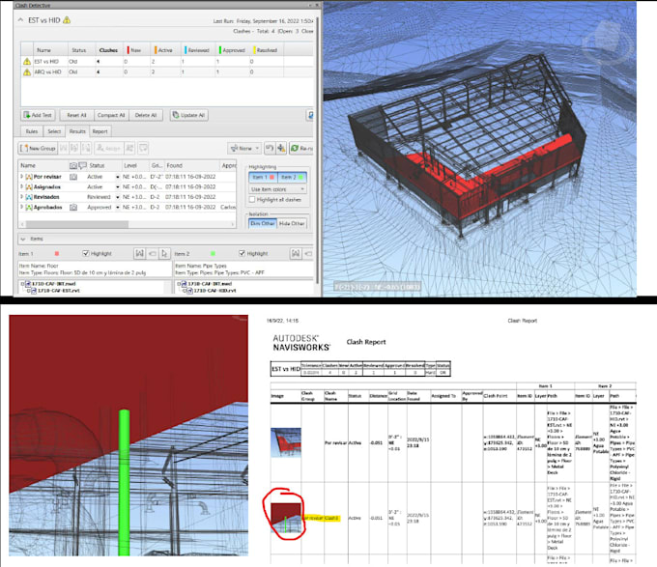The image size is (657, 567).
Task: Click the warning icon beside ARQ vs HID
Action: tap(27, 72)
